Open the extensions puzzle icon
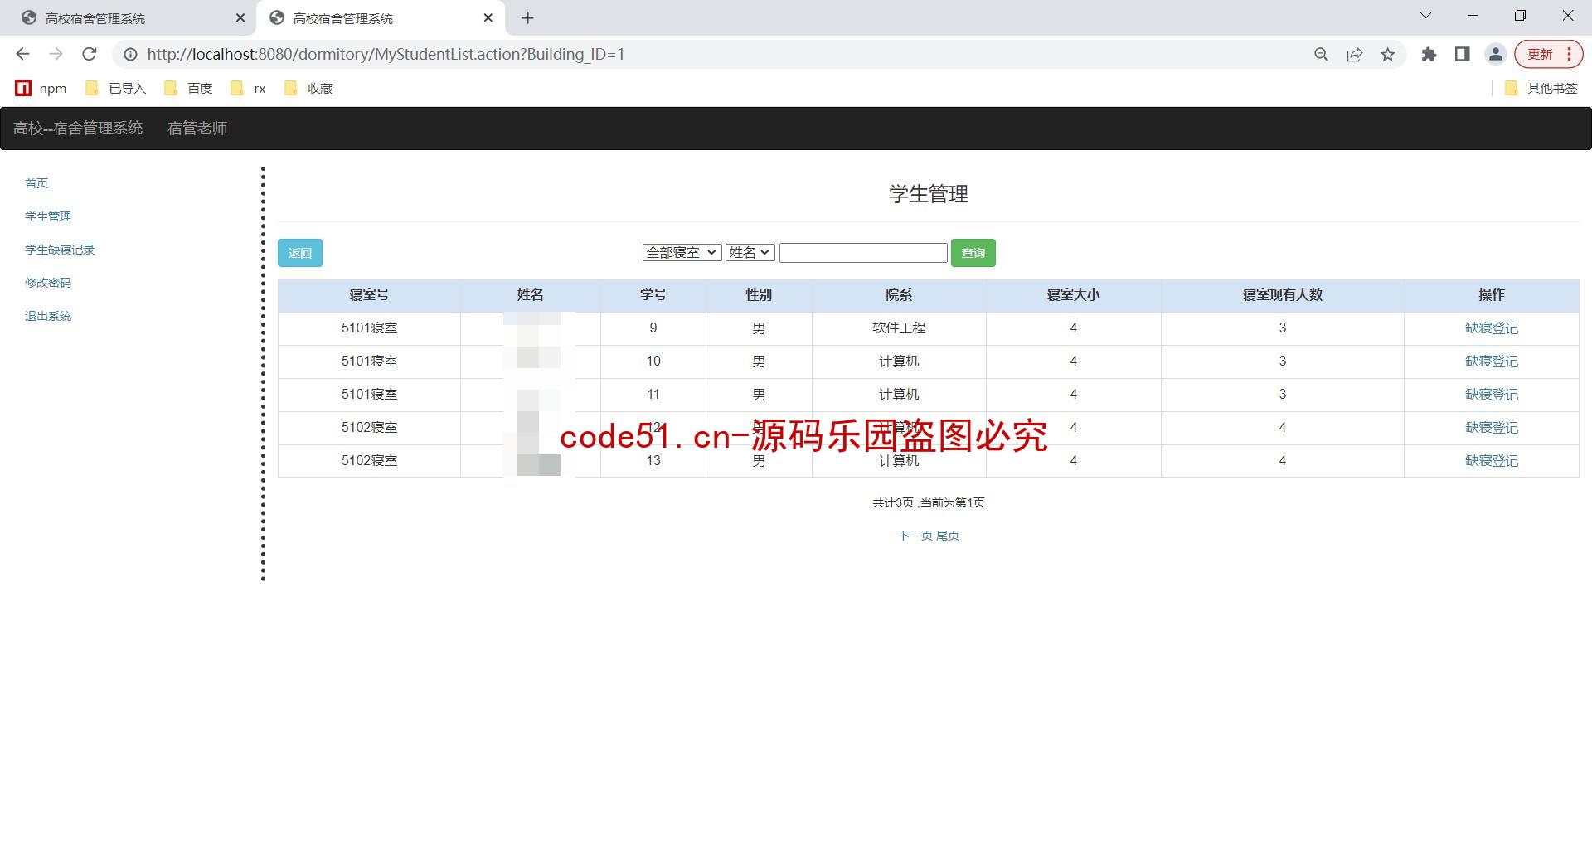1592x854 pixels. tap(1429, 54)
